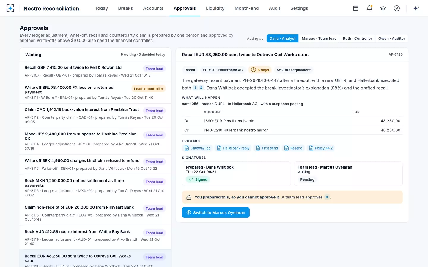Click the checkmark icon in the Signed badge
The width and height of the screenshot is (428, 267).
pyautogui.click(x=191, y=179)
